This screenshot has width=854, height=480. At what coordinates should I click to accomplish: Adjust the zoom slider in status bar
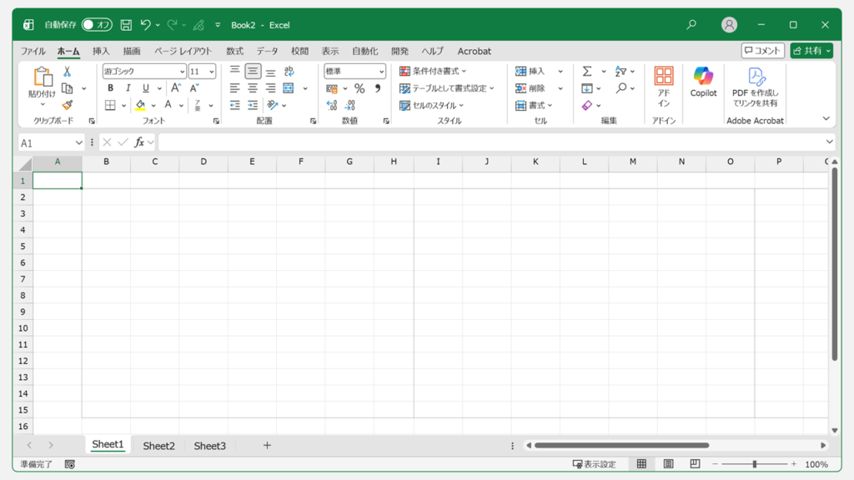(753, 462)
